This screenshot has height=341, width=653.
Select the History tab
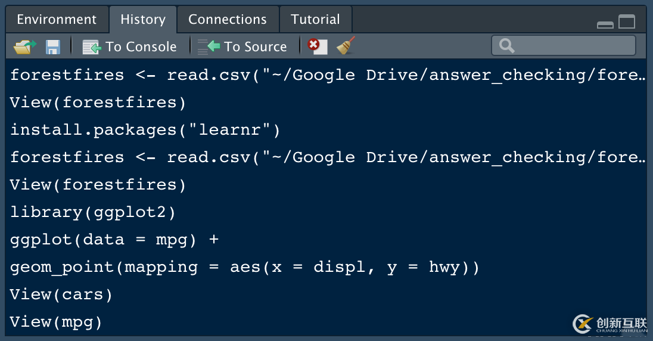[x=143, y=20]
